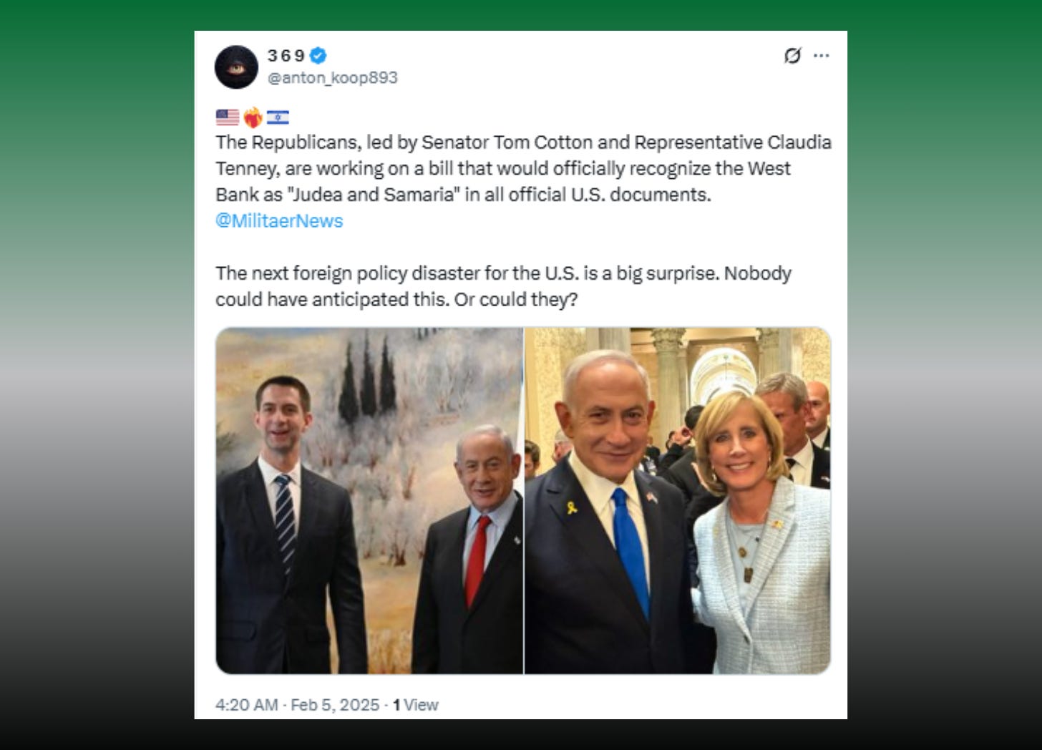
Task: Open display name "369" profile
Action: (286, 55)
